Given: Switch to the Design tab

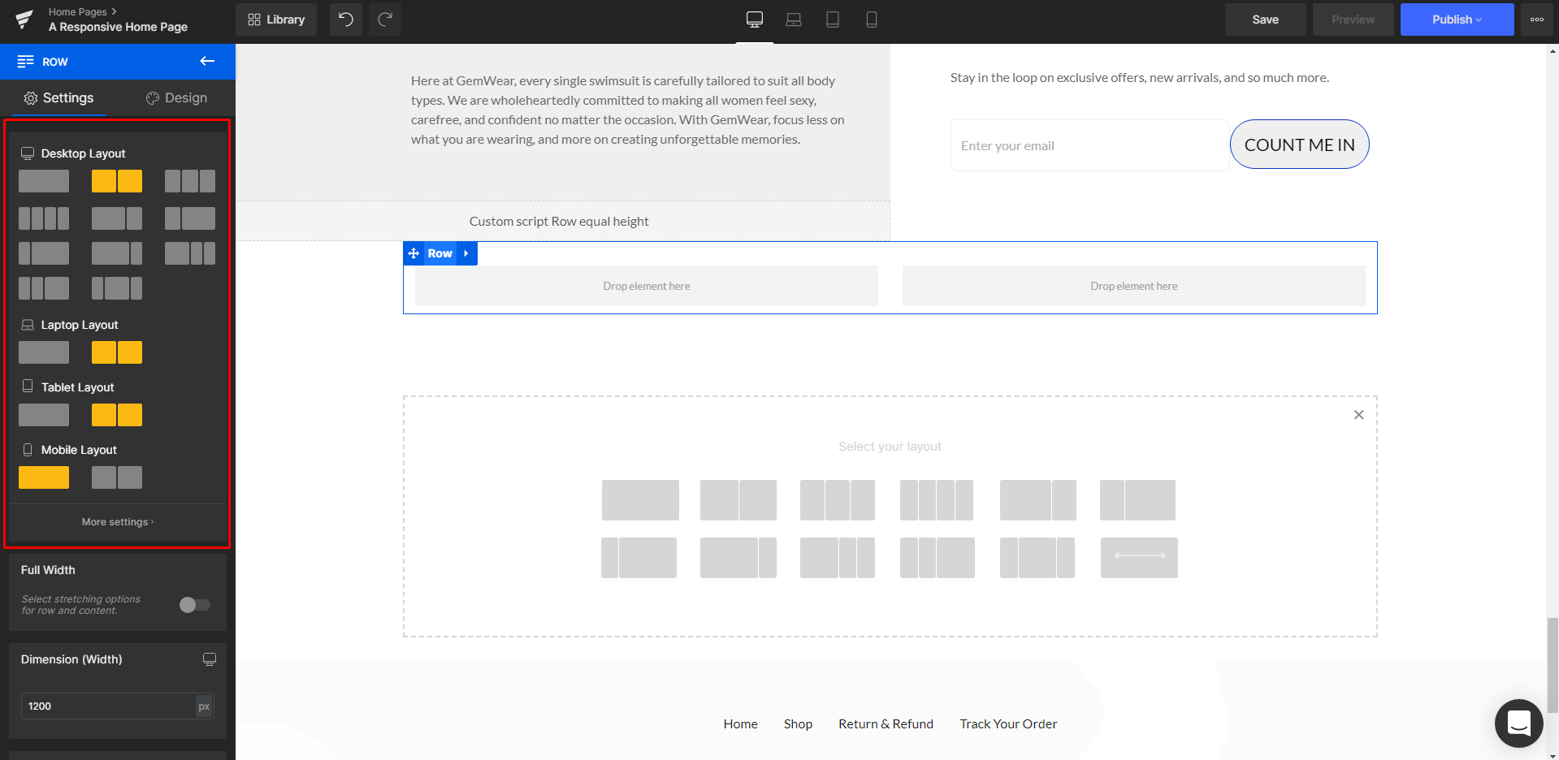Looking at the screenshot, I should coord(176,97).
